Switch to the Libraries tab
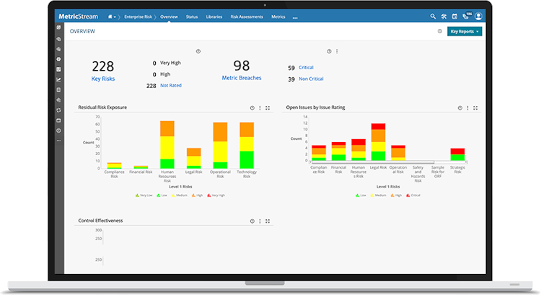541x295 pixels. pyautogui.click(x=214, y=17)
